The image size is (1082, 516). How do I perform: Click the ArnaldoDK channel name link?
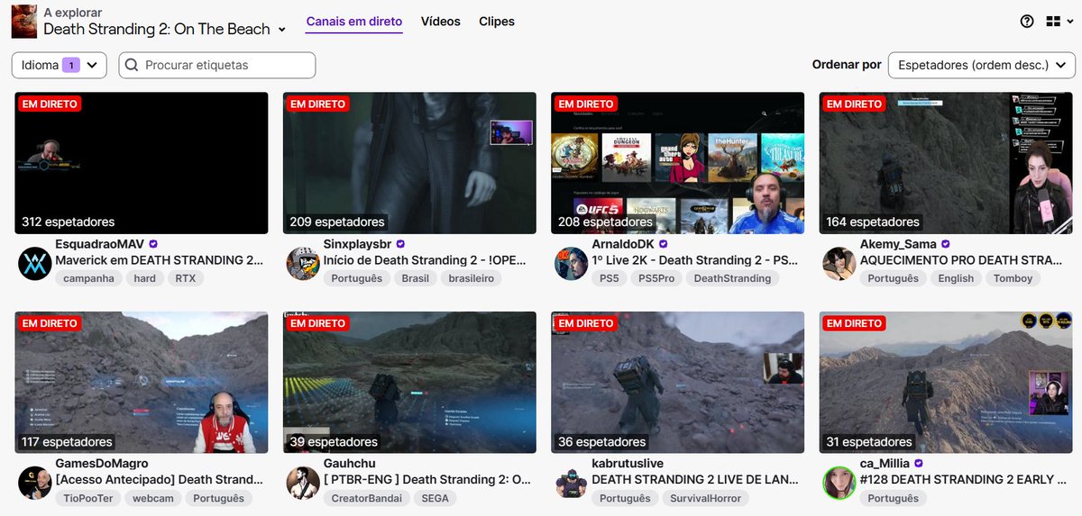point(623,244)
